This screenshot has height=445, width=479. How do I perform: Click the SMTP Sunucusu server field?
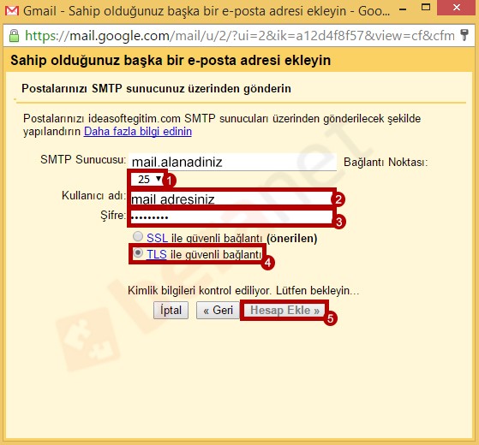232,162
